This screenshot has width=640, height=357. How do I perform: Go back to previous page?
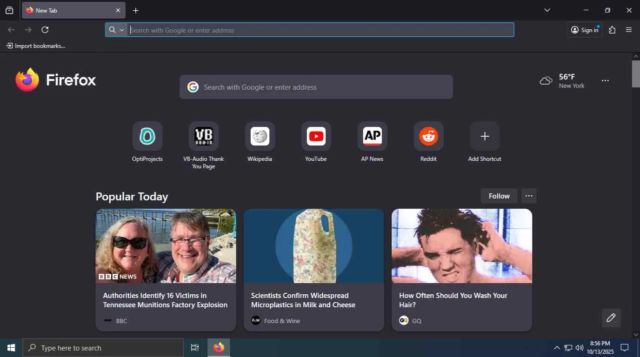coord(11,30)
